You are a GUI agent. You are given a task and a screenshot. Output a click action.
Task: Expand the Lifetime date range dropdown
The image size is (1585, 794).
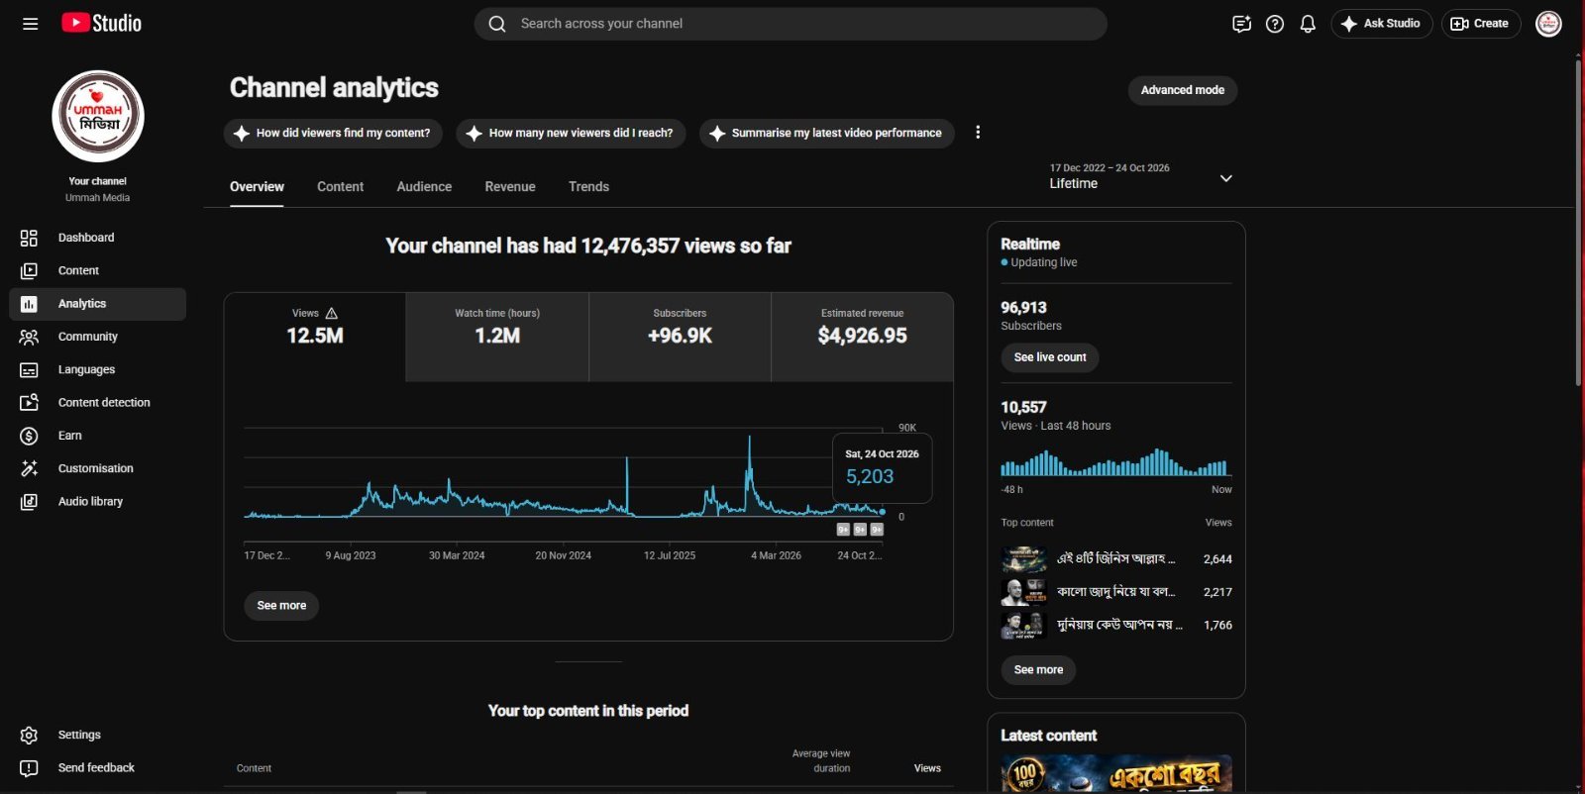coord(1225,178)
